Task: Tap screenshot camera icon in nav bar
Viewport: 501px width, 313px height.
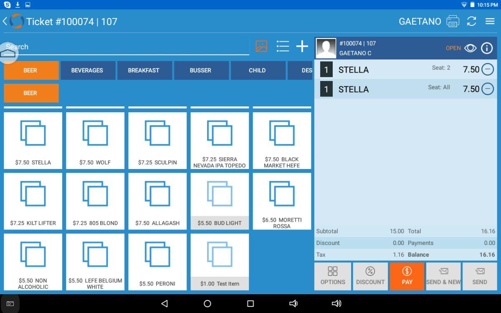Action: tap(10, 304)
